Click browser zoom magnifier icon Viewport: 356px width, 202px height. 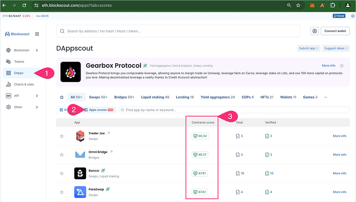289,5
